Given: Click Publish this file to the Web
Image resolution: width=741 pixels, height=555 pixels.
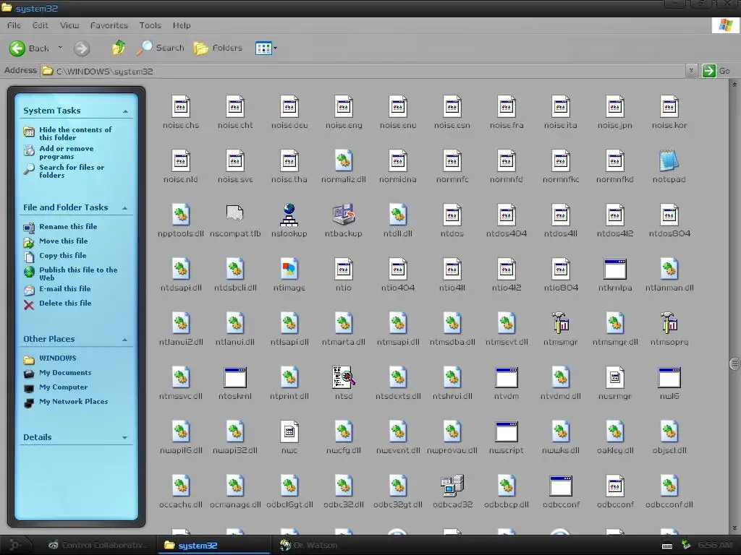Looking at the screenshot, I should tap(78, 273).
